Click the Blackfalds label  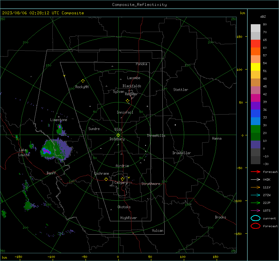tap(132, 86)
